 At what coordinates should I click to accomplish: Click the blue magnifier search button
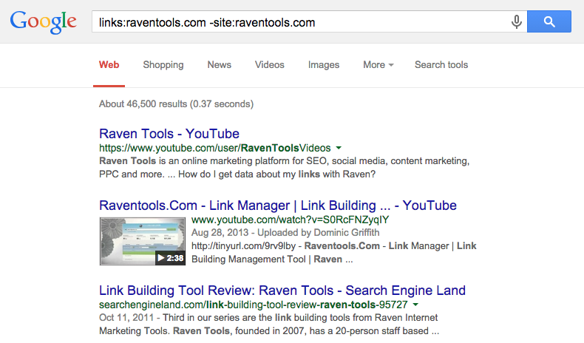[x=549, y=21]
